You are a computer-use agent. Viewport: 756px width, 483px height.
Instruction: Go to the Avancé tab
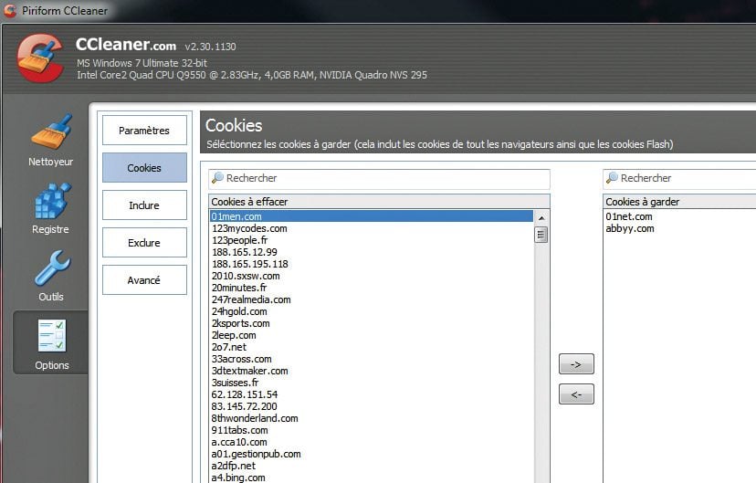tap(144, 280)
